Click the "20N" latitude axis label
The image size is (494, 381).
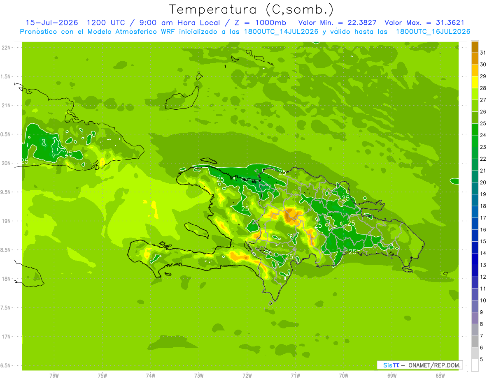(x=7, y=163)
